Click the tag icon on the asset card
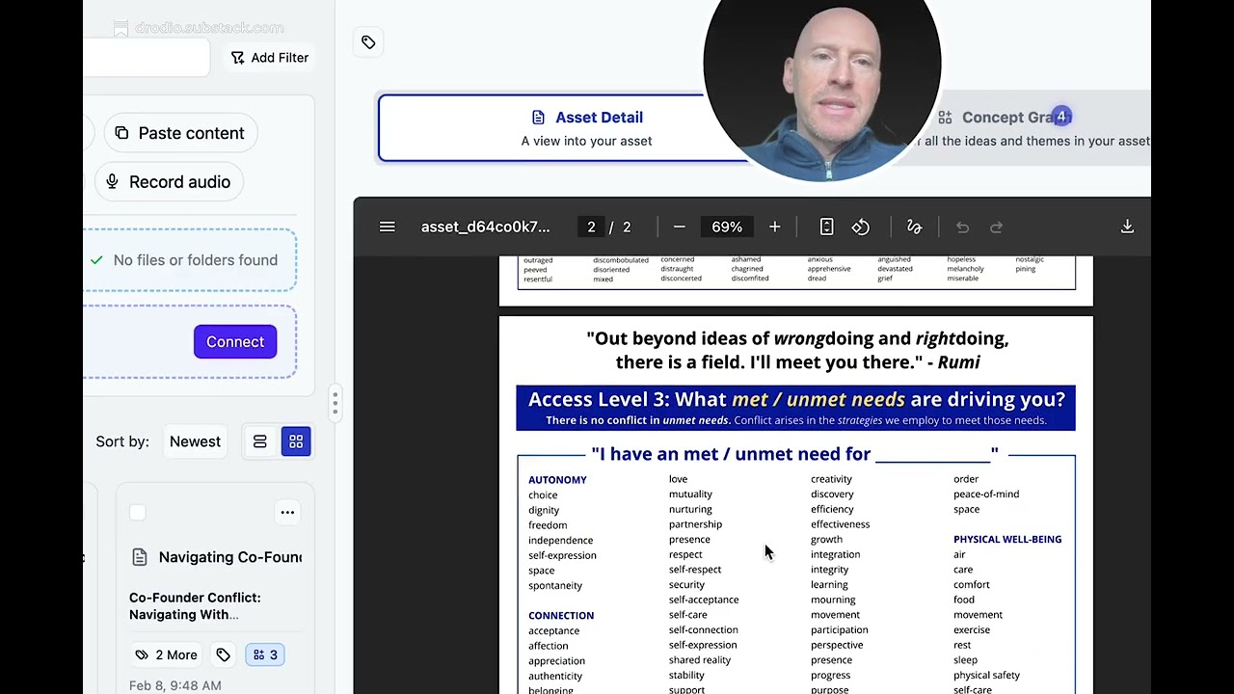The image size is (1234, 694). click(223, 654)
